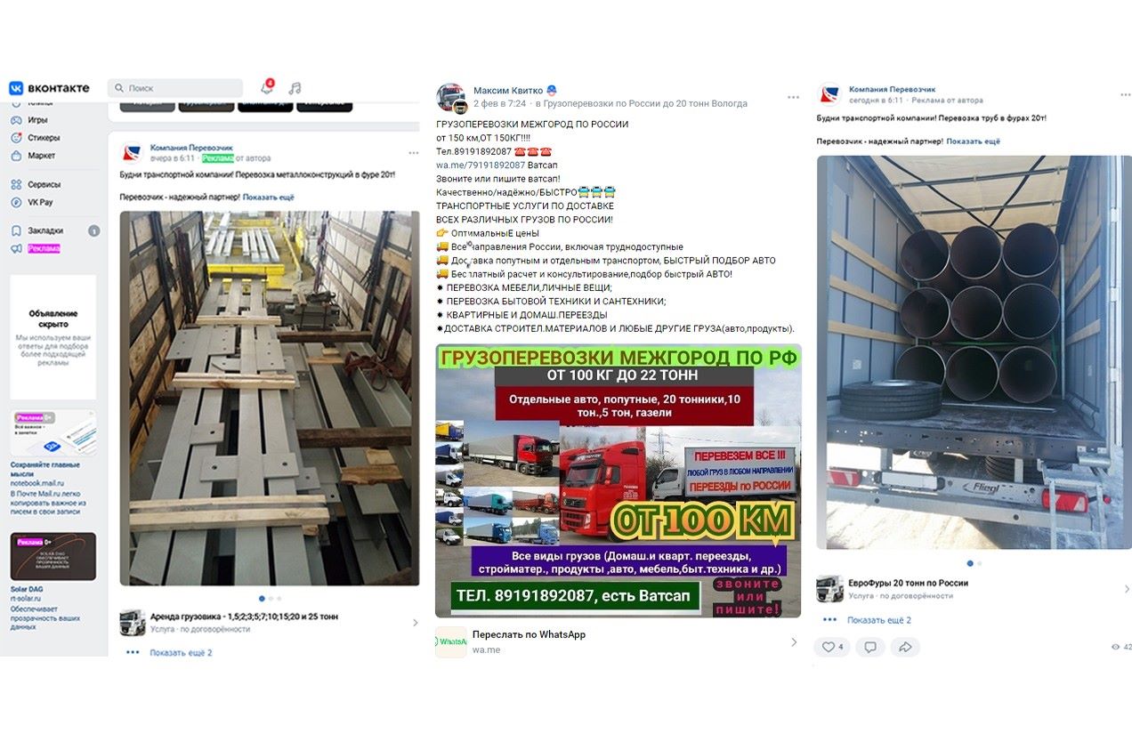Open VK Pay in the sidebar
This screenshot has width=1132, height=742.
[40, 202]
